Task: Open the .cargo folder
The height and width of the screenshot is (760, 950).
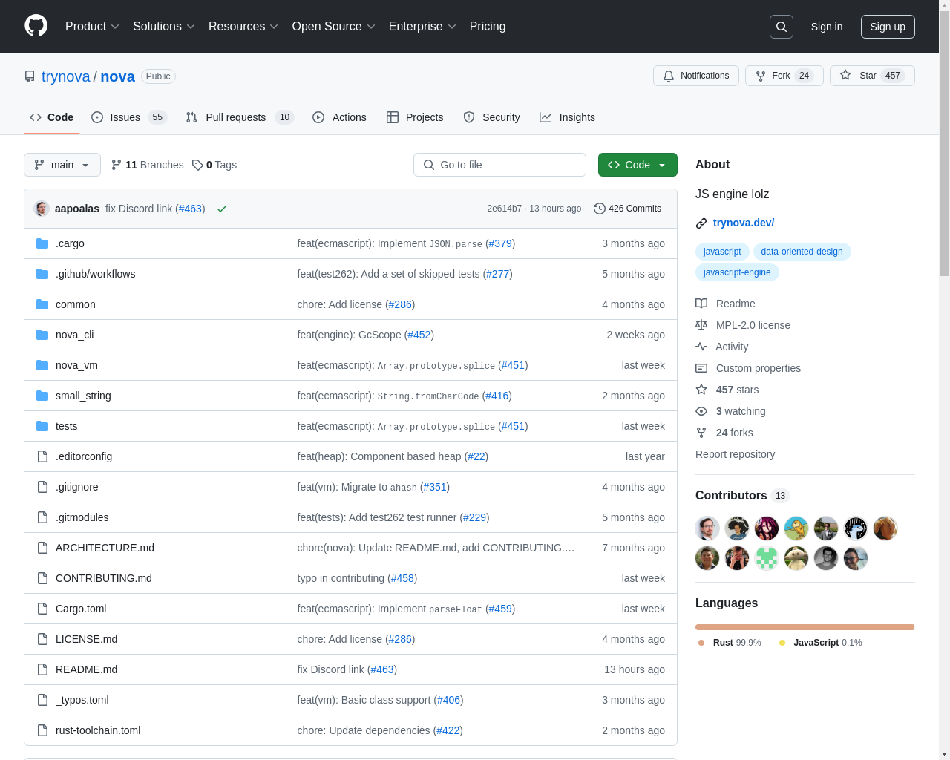Action: click(70, 243)
